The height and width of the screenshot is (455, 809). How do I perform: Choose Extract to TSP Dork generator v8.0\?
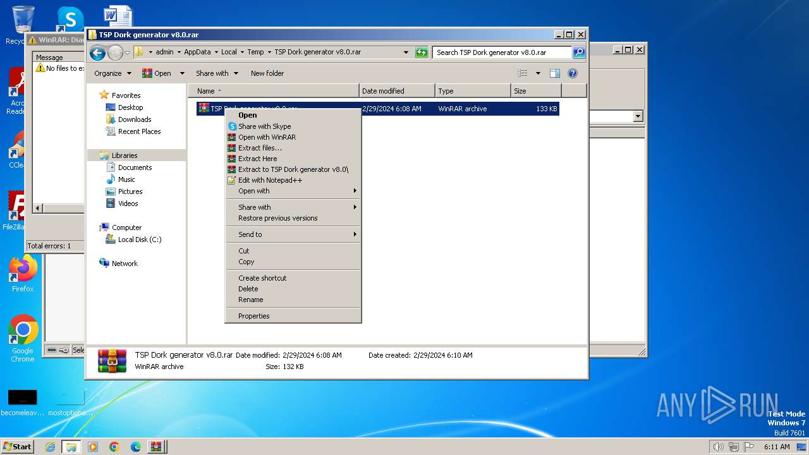tap(293, 169)
